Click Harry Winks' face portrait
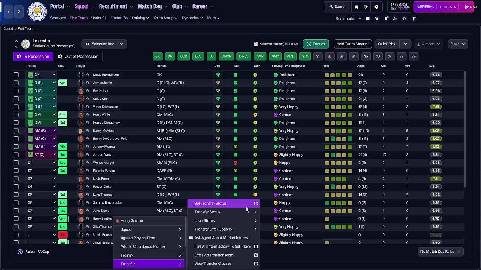Image resolution: width=481 pixels, height=270 pixels. (x=80, y=115)
